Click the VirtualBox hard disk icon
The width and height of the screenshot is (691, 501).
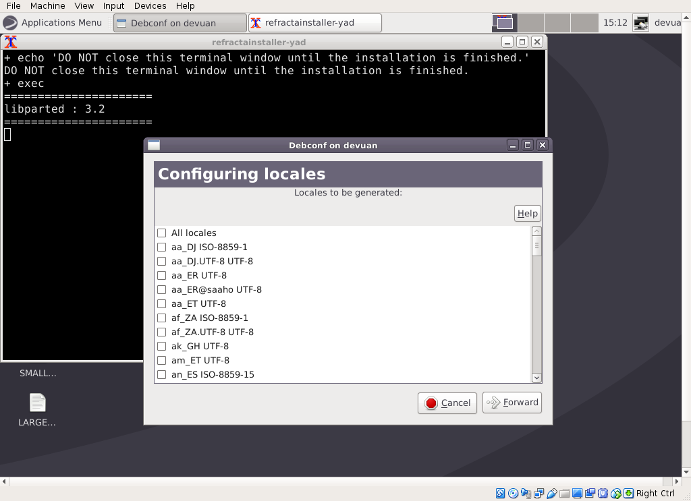click(500, 494)
